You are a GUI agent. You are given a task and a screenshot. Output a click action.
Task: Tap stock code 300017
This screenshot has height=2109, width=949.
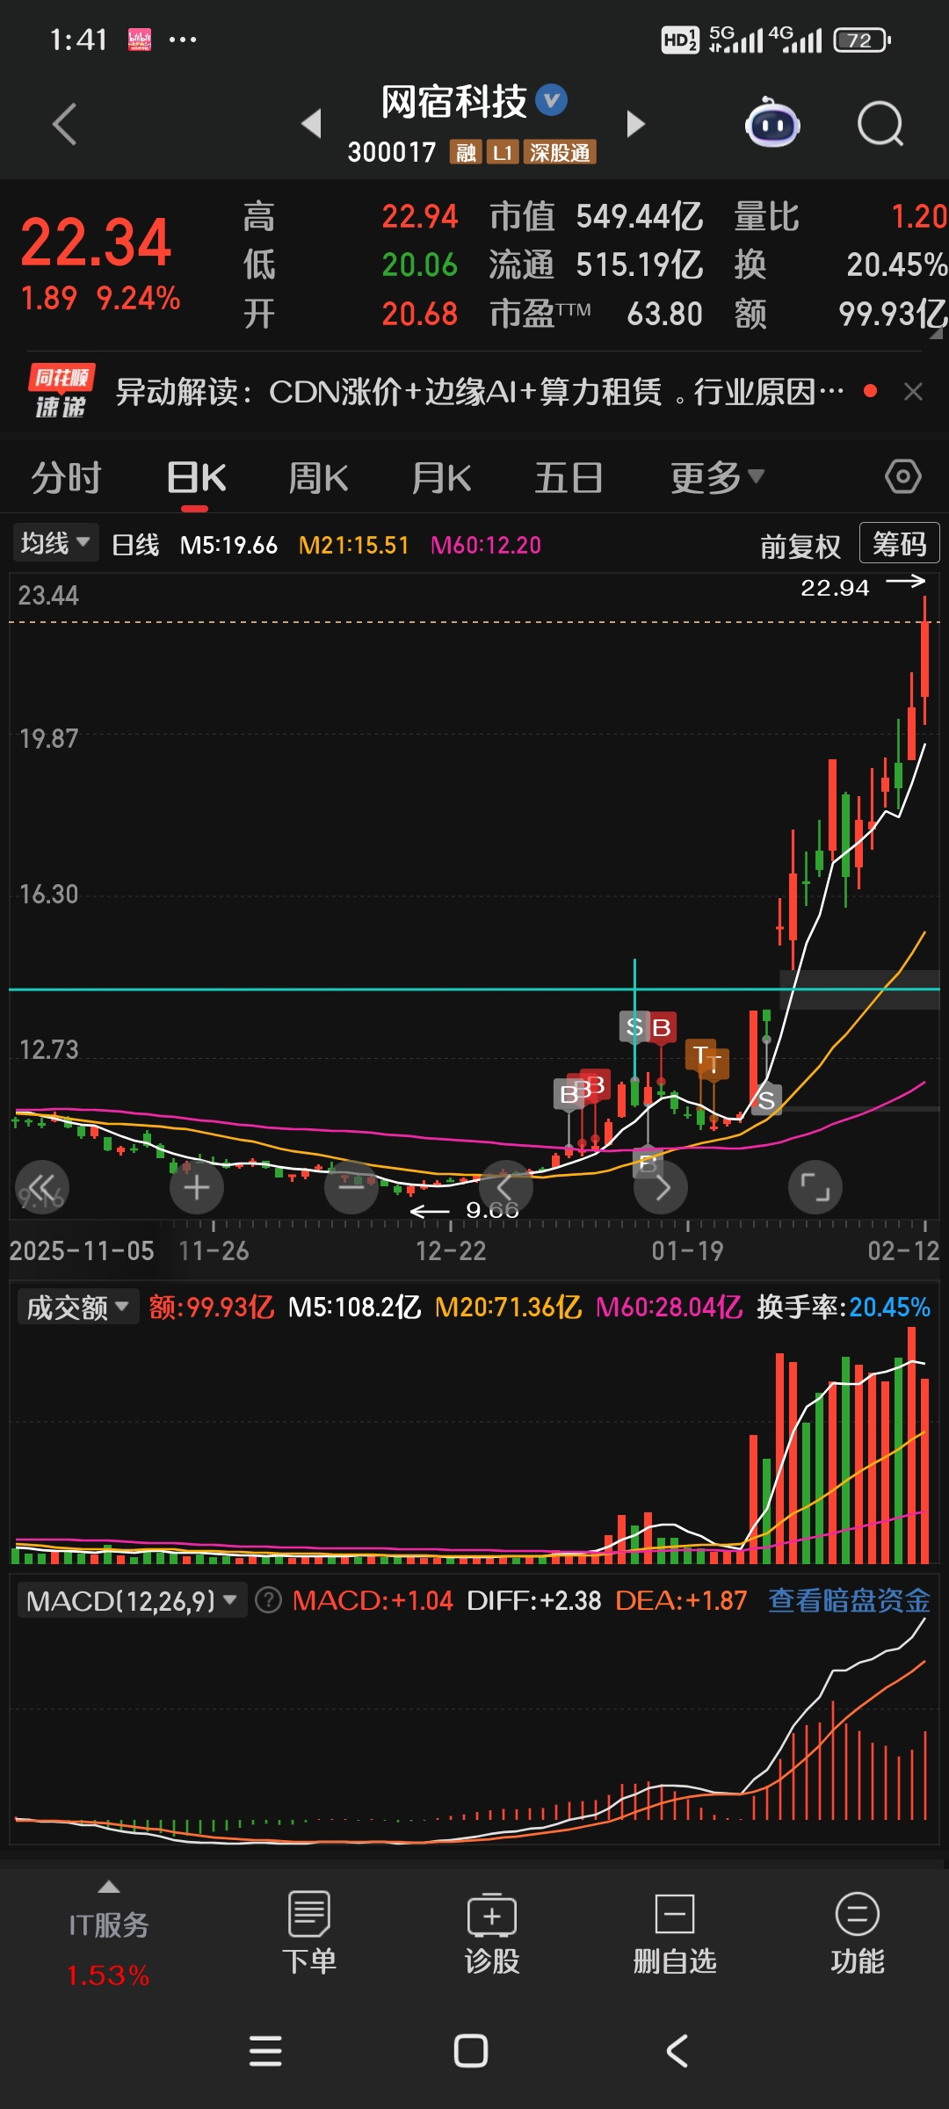(x=392, y=153)
